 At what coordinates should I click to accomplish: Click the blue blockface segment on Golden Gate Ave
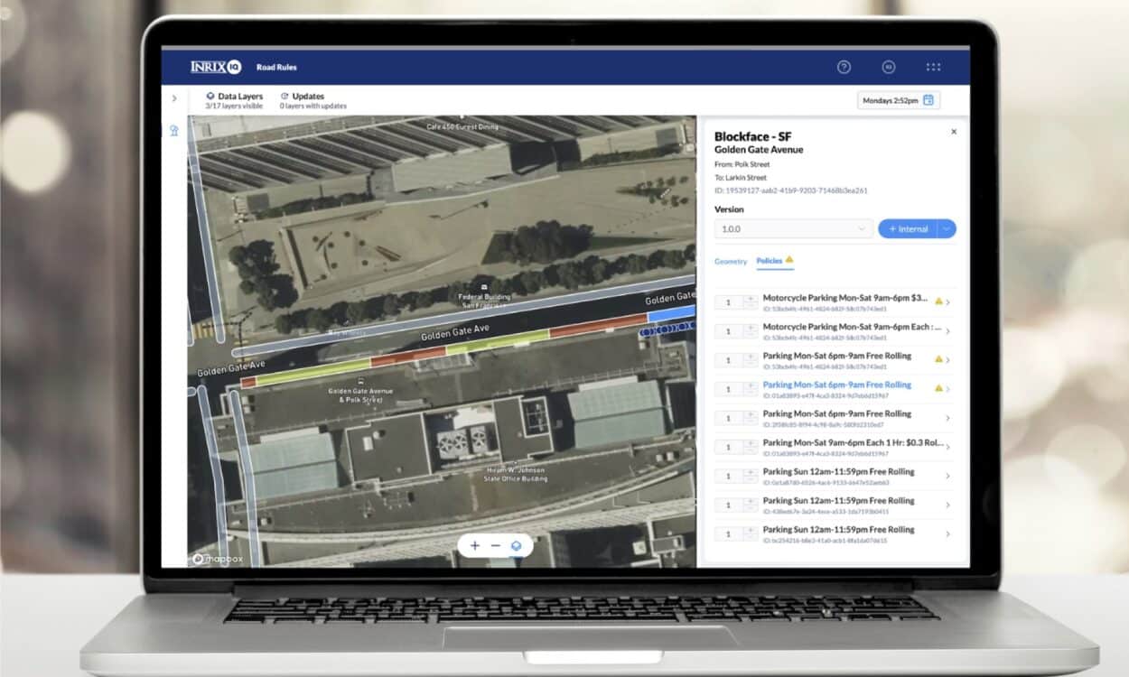671,315
